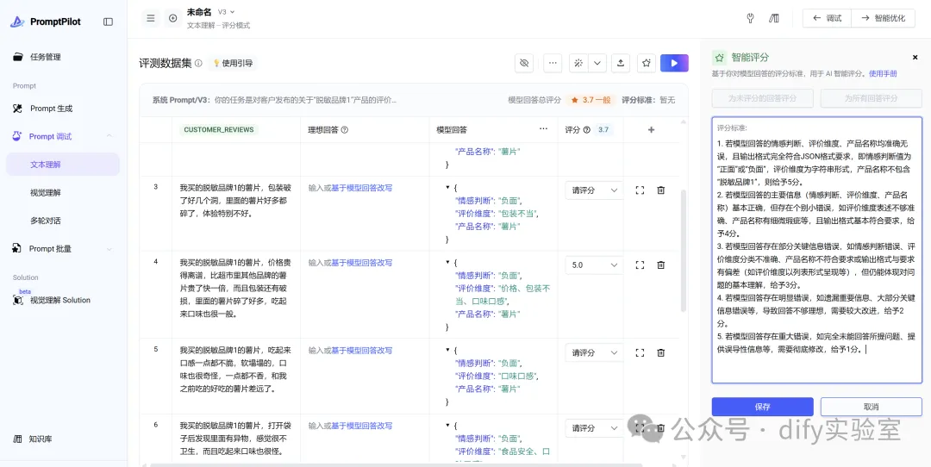The width and height of the screenshot is (931, 467).
Task: Click the upload dataset icon
Action: pos(621,63)
